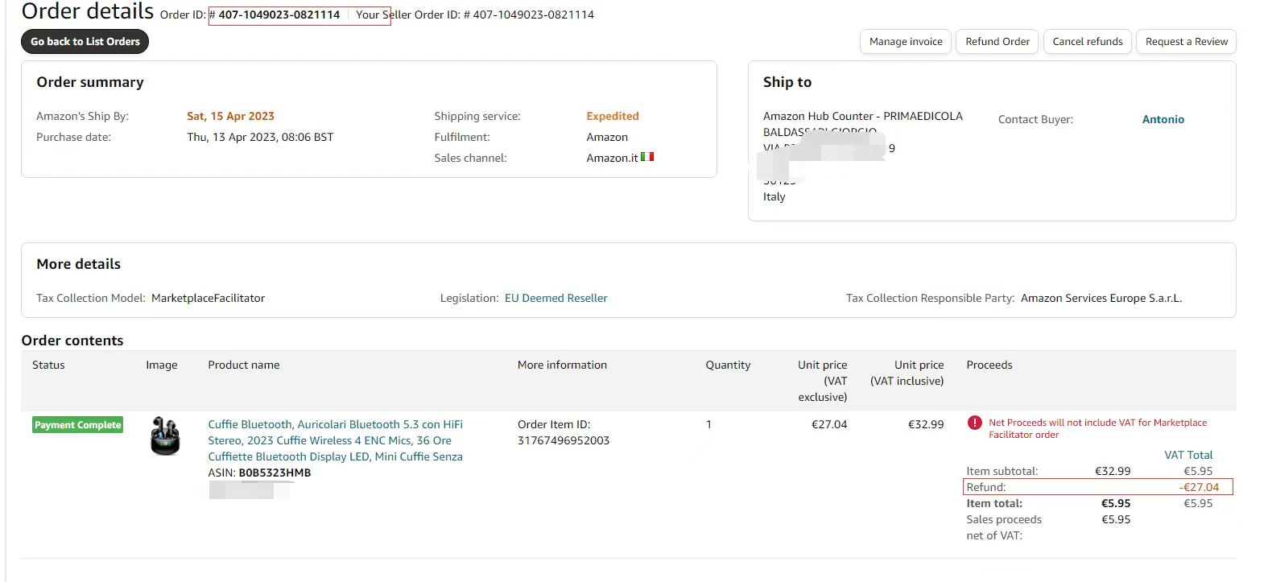
Task: Click the red warning icon in Proceeds
Action: 974,423
